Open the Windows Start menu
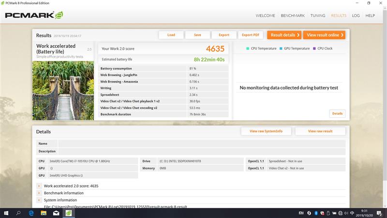 (x=6, y=213)
